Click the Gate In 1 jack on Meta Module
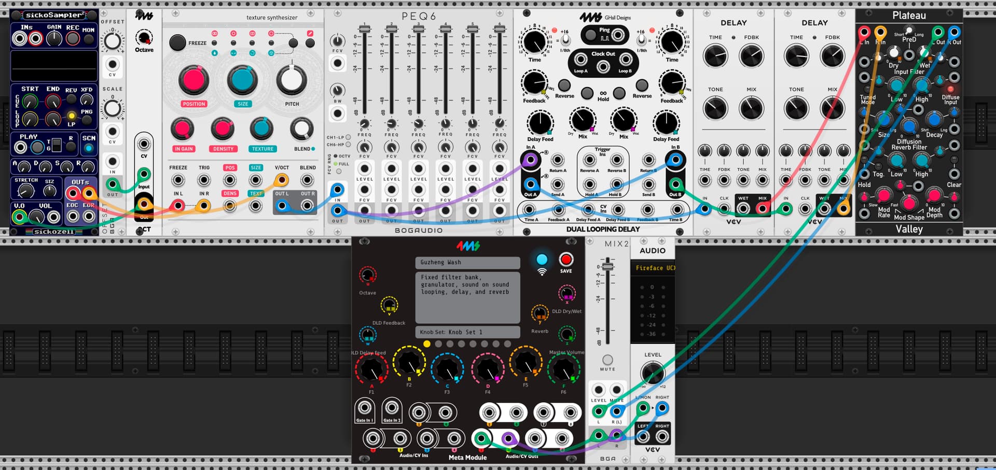The width and height of the screenshot is (996, 470). (x=364, y=408)
